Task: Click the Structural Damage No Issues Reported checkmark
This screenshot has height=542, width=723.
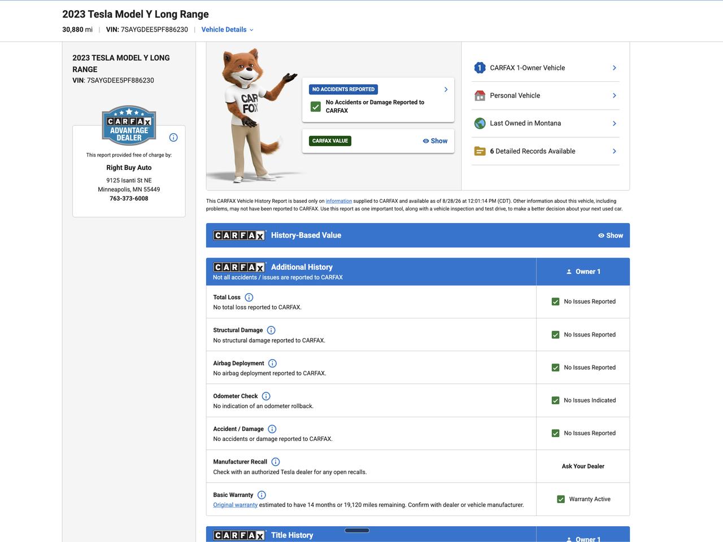Action: pyautogui.click(x=555, y=335)
